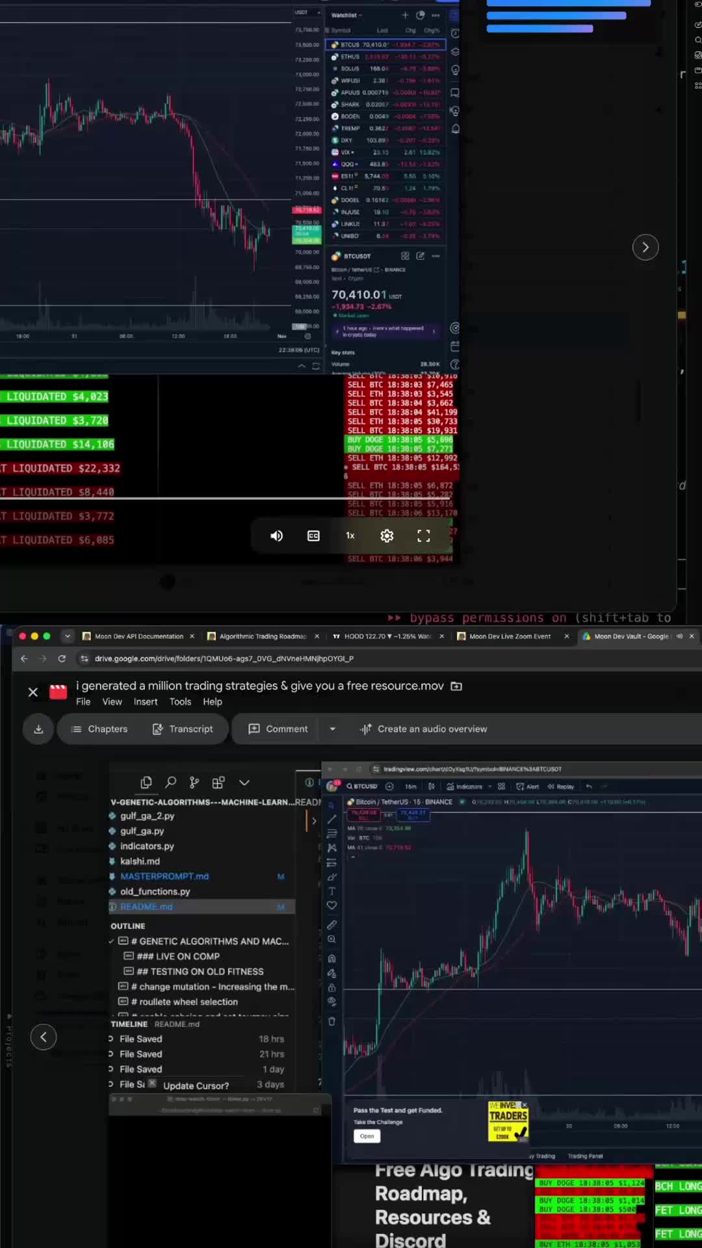Open the browser tab search dropdown chevron
Screen dimensions: 702x1248
pos(68,636)
